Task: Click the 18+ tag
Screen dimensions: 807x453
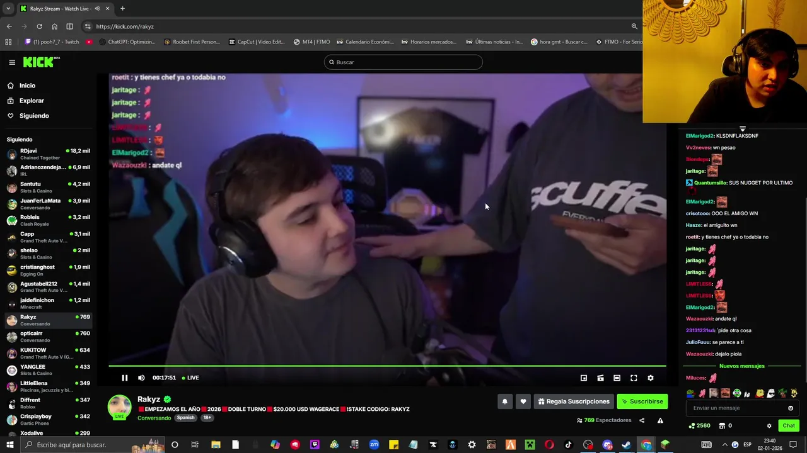Action: coord(207,418)
